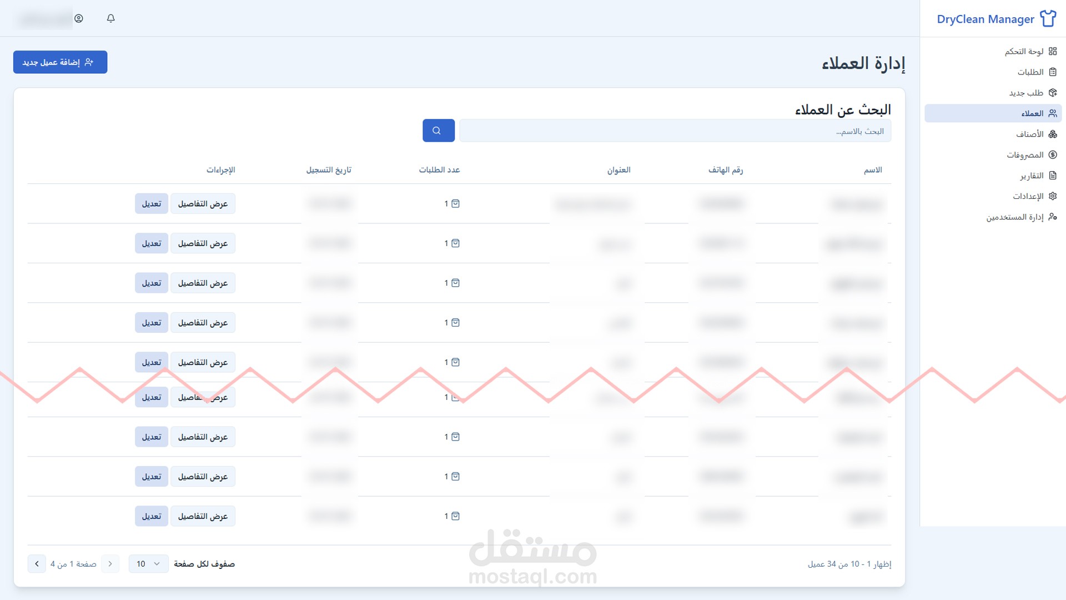This screenshot has height=600, width=1066.
Task: Focus the البحث بالاسم search field
Action: click(675, 131)
